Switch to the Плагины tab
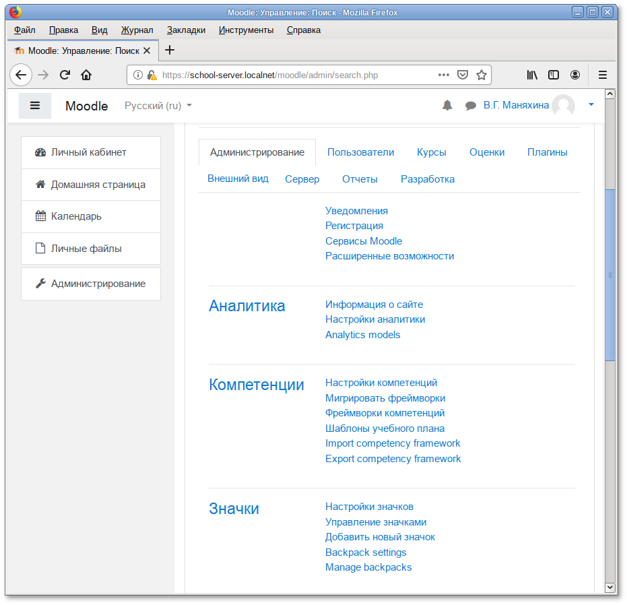 pyautogui.click(x=547, y=152)
